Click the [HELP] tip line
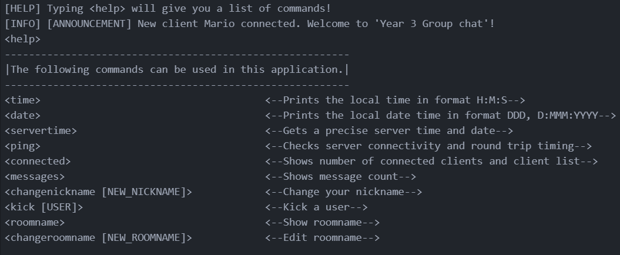The image size is (620, 255). (168, 9)
